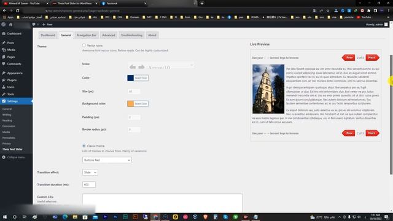
Task: Select the Classic theme radio button
Action: tap(84, 146)
